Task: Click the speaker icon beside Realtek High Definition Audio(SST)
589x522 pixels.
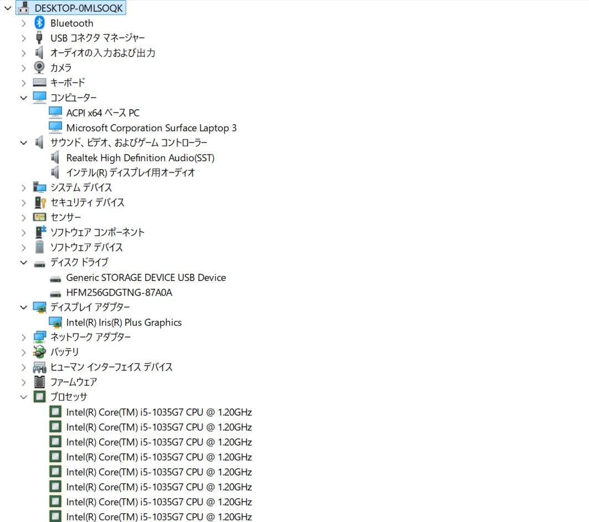Action: point(55,158)
